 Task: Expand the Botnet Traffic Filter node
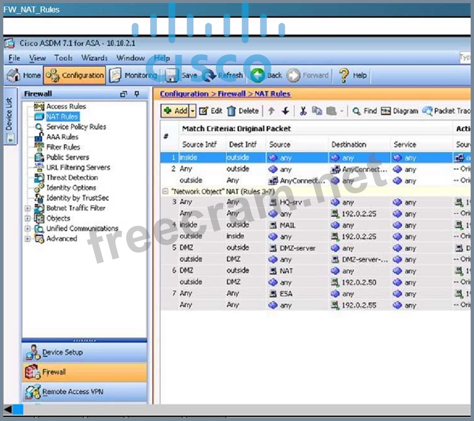point(28,208)
